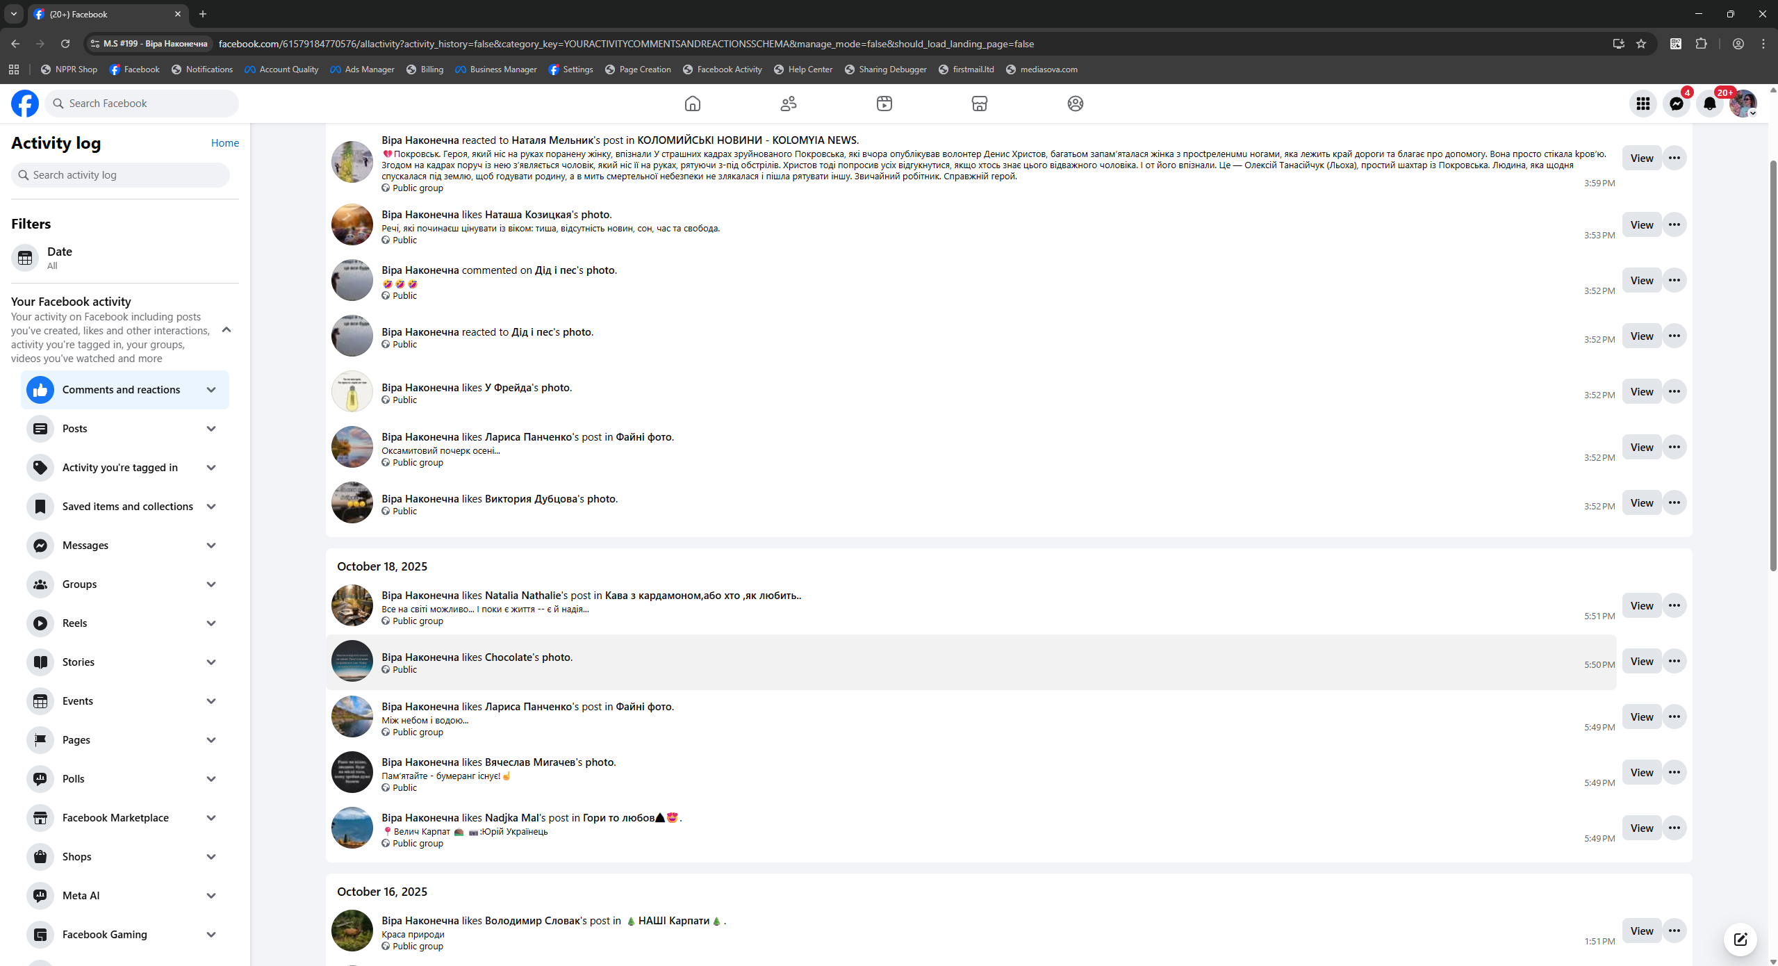Open Messenger chats icon

point(1676,104)
